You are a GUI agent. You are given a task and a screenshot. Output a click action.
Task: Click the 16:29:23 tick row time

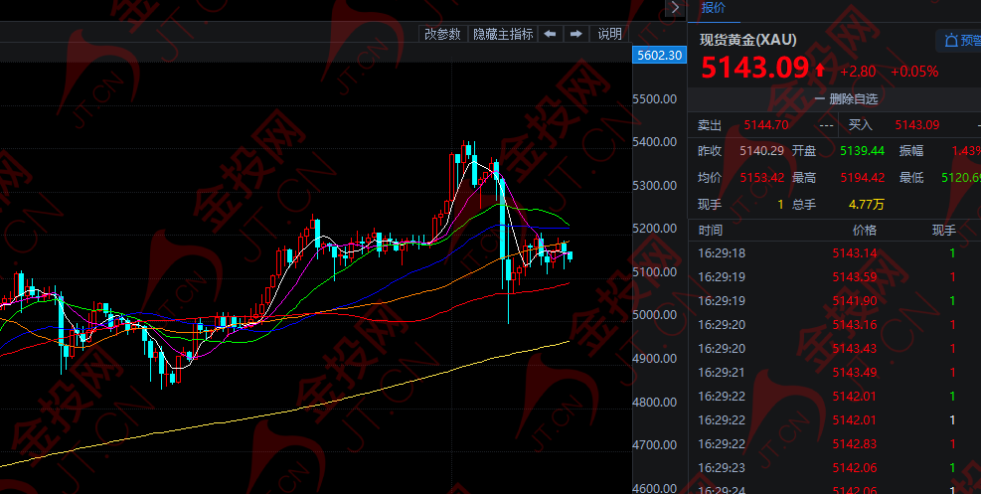point(722,468)
